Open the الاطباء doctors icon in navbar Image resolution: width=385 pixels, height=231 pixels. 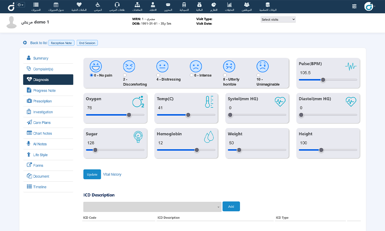coord(153,4)
